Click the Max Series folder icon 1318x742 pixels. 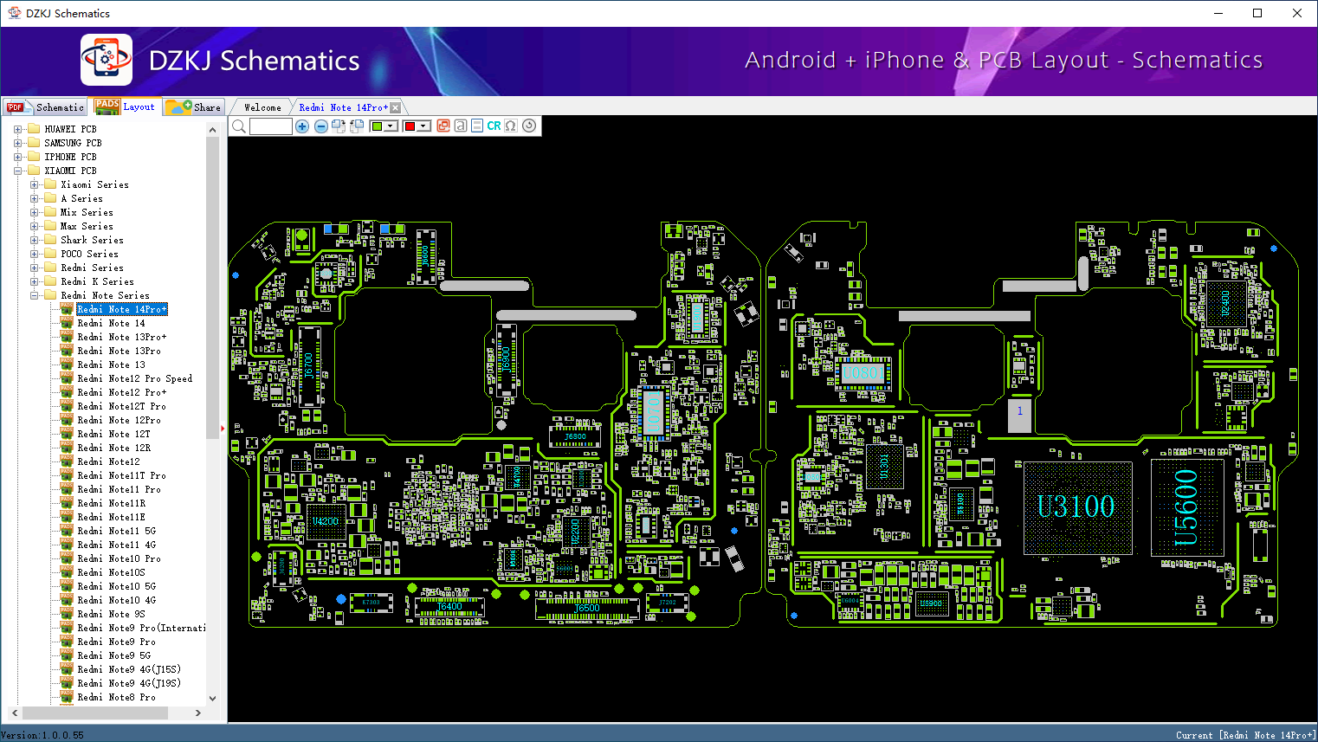50,226
